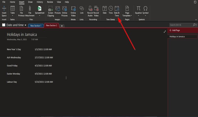Expand the Page Templates dropdown
198x117 pixels.
coord(127,11)
